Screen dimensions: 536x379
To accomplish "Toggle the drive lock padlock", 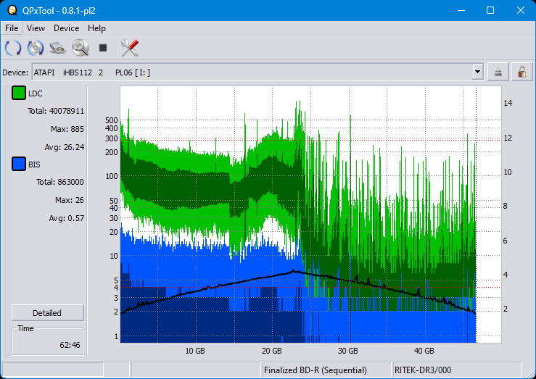I will click(x=521, y=72).
